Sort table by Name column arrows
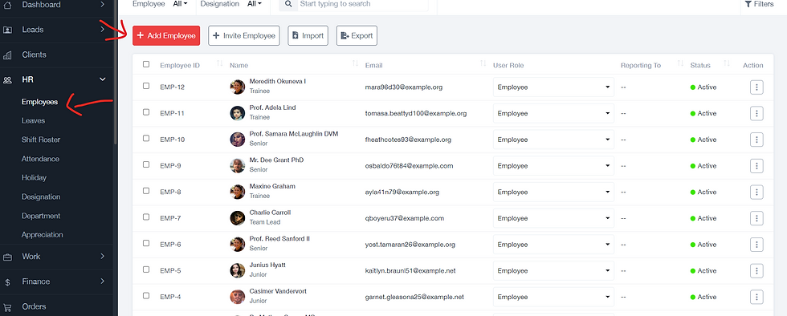The image size is (787, 316). pyautogui.click(x=355, y=63)
